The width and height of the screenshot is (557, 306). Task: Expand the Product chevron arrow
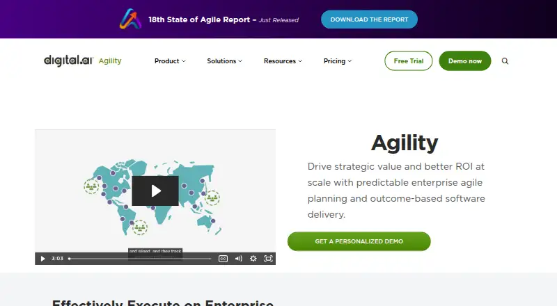(184, 61)
